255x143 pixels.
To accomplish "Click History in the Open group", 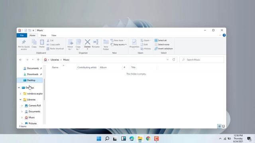I will (x=146, y=48).
